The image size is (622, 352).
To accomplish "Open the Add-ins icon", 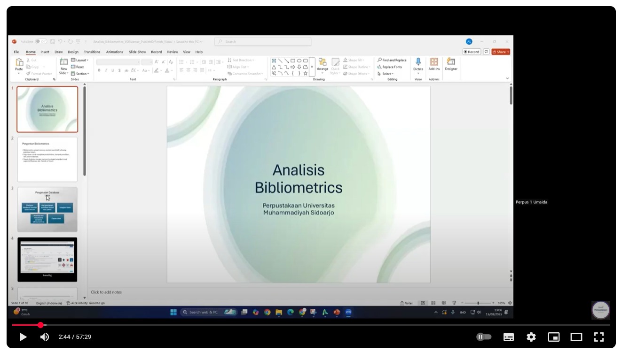I will point(434,62).
